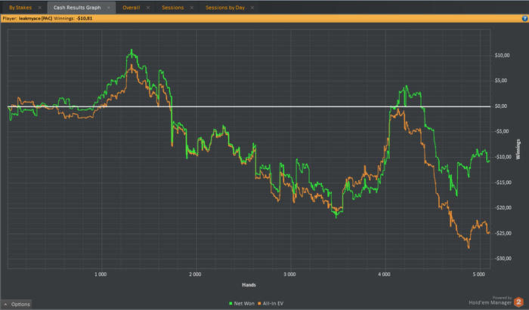
Task: Click the Hands axis title
Action: point(249,285)
